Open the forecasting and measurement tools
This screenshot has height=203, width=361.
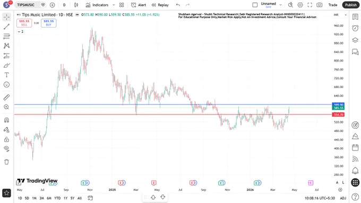tap(7, 56)
